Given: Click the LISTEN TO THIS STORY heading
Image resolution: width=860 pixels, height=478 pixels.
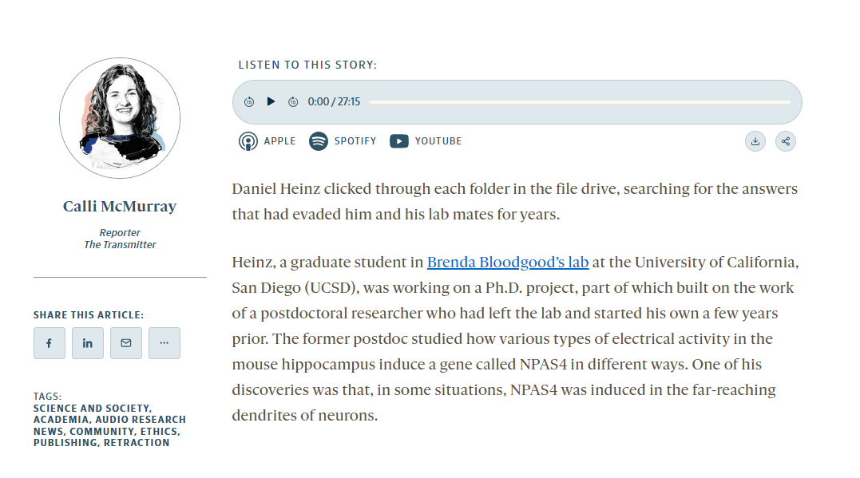Looking at the screenshot, I should click(307, 65).
